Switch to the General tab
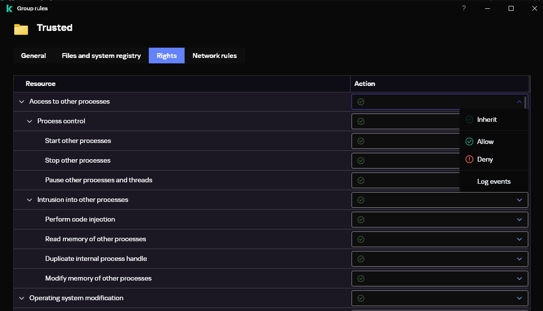This screenshot has width=543, height=311. pos(33,56)
